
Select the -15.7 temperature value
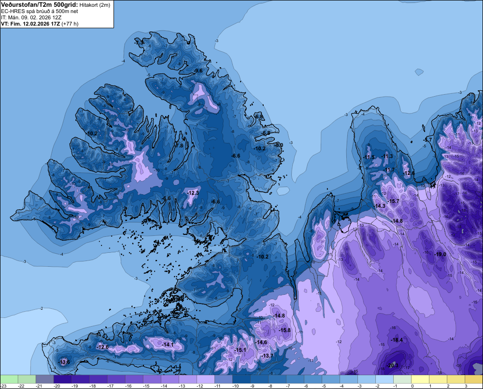[x=393, y=202]
